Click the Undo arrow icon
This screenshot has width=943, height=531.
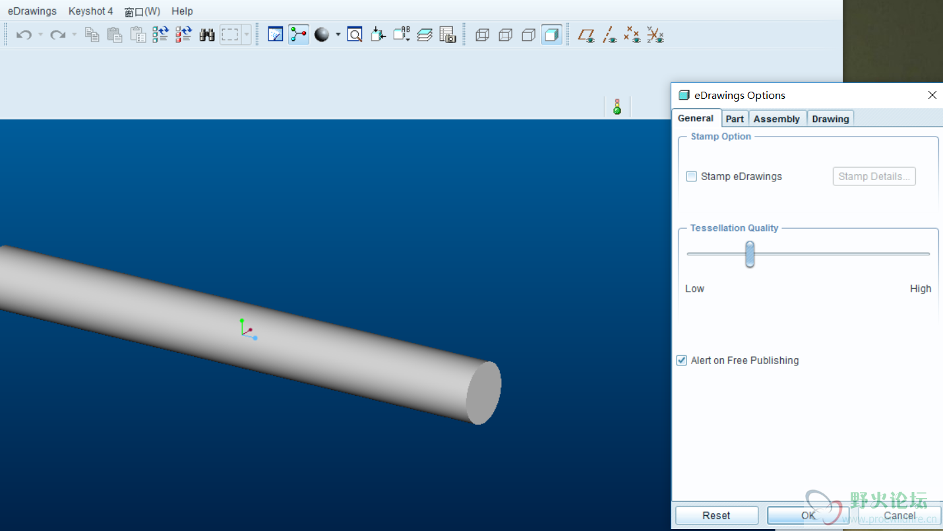24,34
